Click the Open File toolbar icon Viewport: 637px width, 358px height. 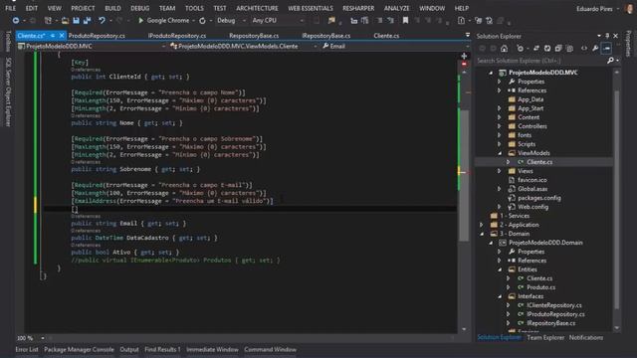tap(65, 20)
